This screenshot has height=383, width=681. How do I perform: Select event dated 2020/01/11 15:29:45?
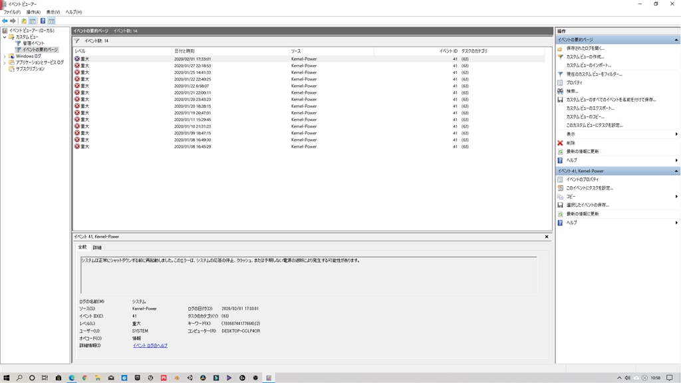pyautogui.click(x=309, y=120)
